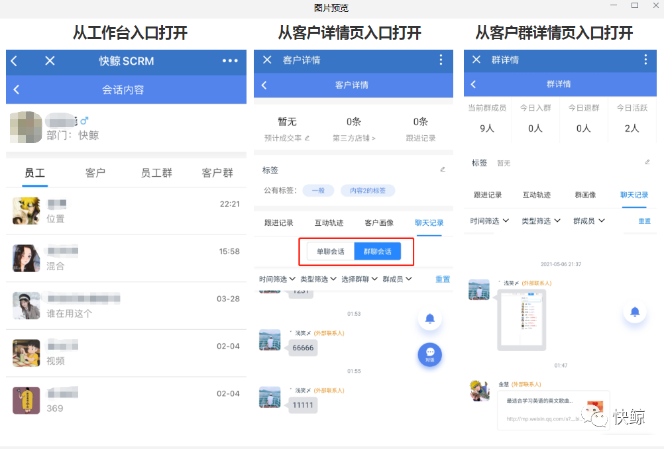The width and height of the screenshot is (664, 449).
Task: Click 金慧 avatar in group chat
Action: pyautogui.click(x=479, y=390)
